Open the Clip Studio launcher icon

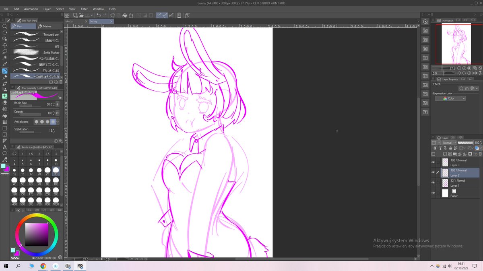[x=67, y=15]
